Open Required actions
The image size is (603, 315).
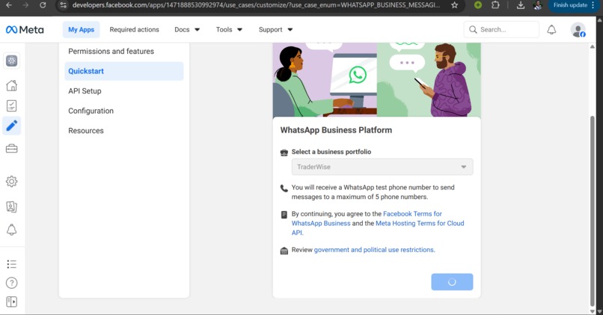point(134,30)
